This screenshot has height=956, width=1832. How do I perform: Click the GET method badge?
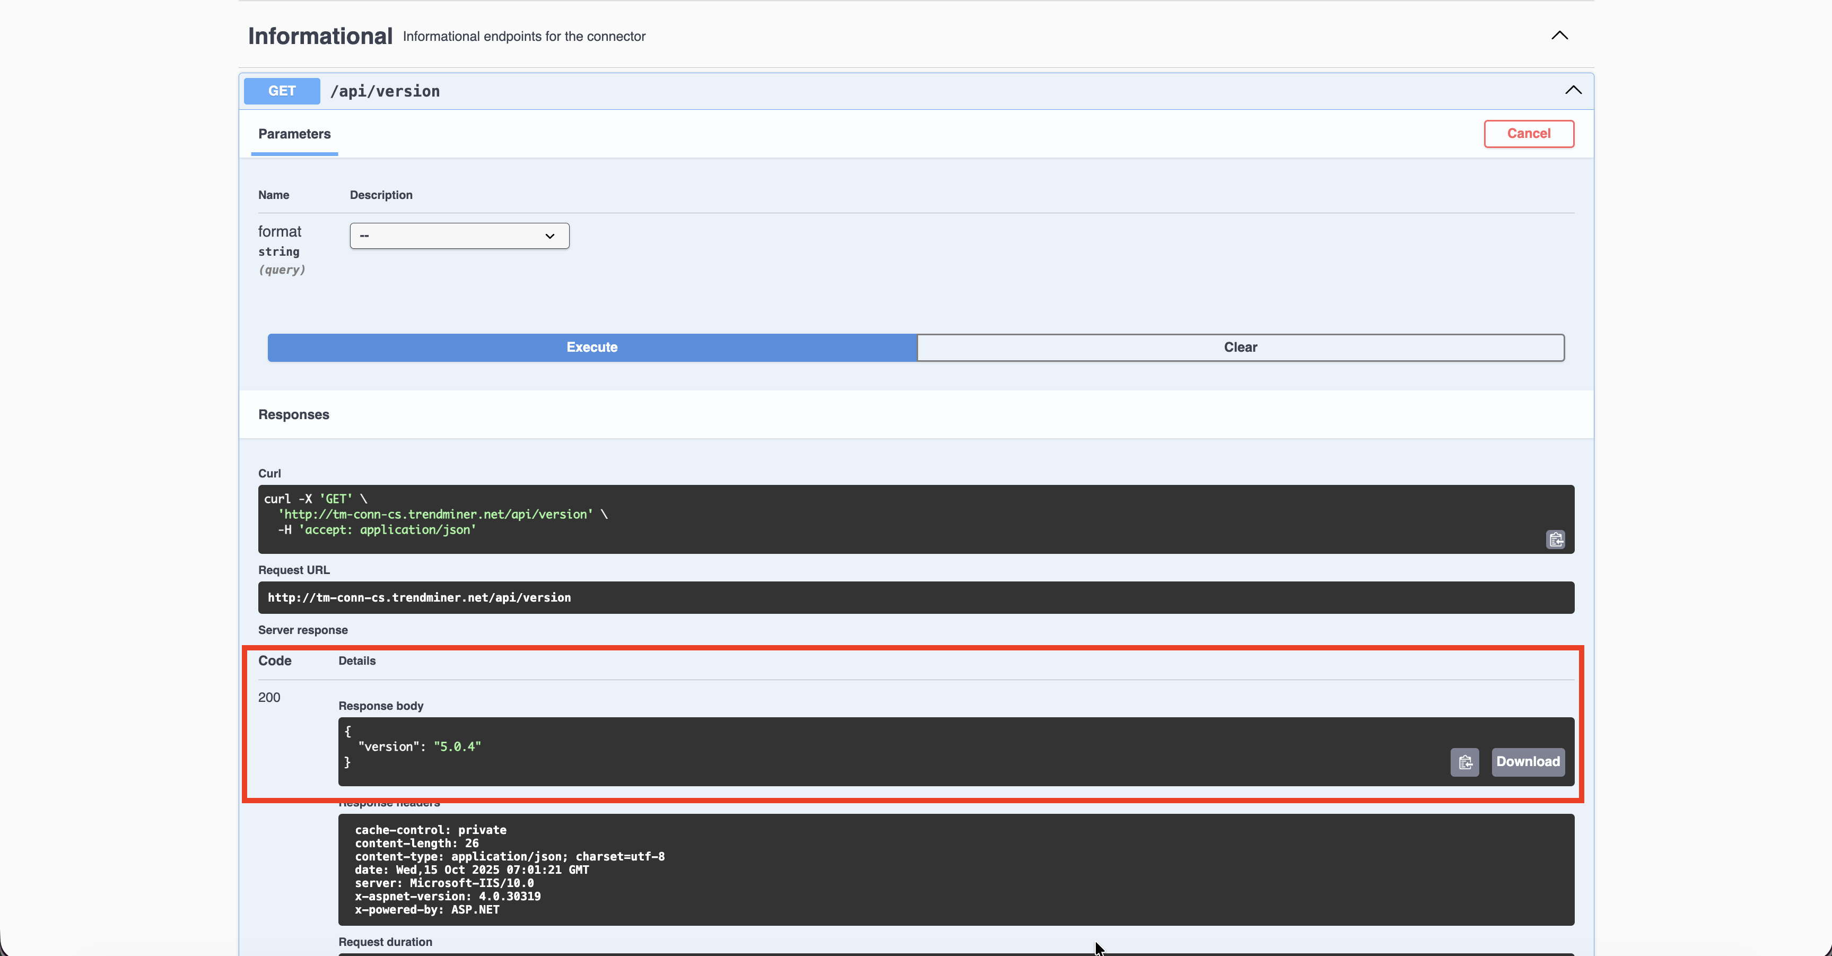(x=282, y=91)
